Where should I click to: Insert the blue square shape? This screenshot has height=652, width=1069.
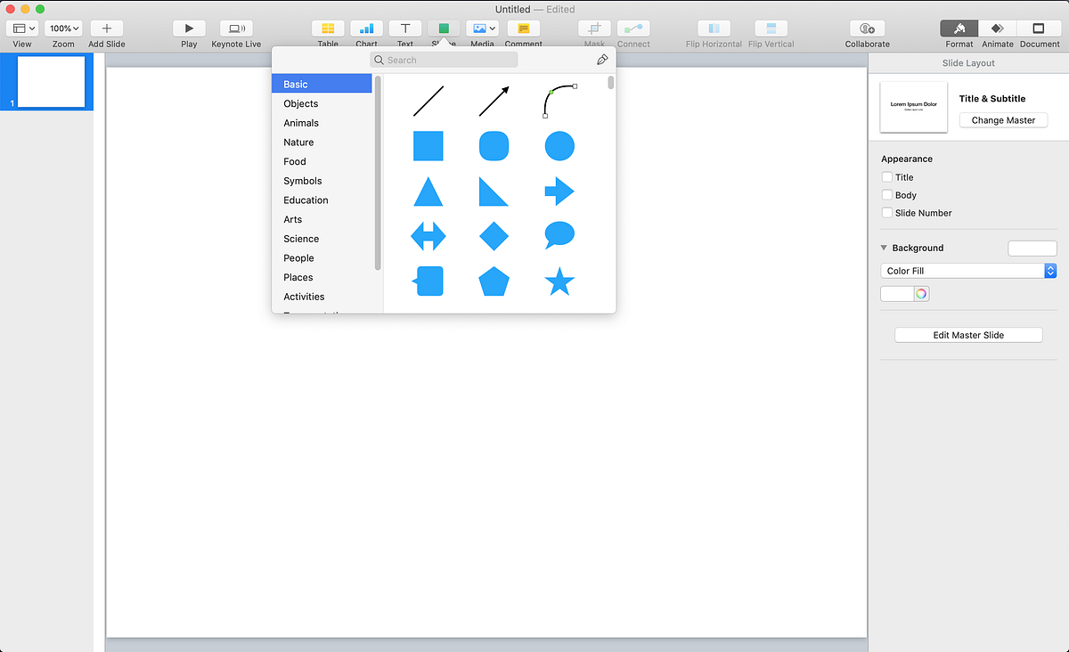(428, 146)
